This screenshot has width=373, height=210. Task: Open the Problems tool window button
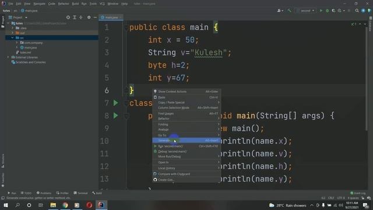click(44, 193)
